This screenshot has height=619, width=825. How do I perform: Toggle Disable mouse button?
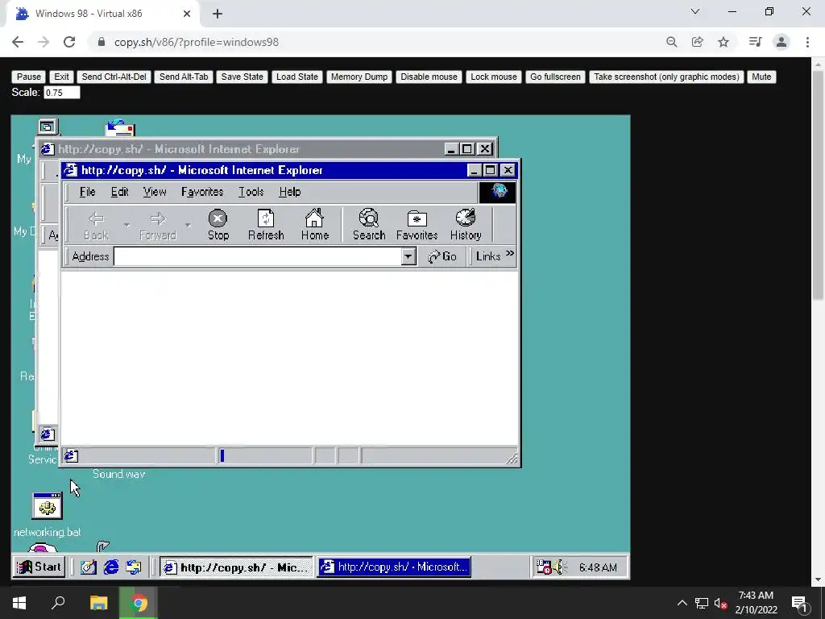pyautogui.click(x=429, y=77)
